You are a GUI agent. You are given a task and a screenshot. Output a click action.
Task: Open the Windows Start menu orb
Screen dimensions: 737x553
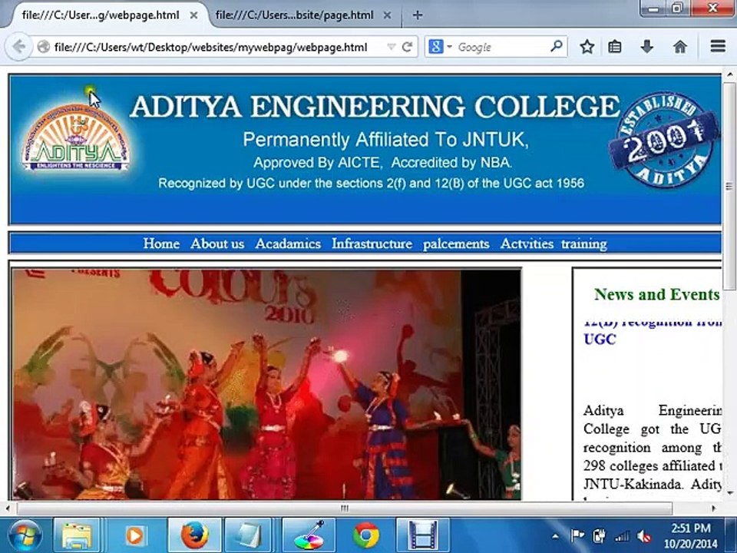(x=25, y=535)
